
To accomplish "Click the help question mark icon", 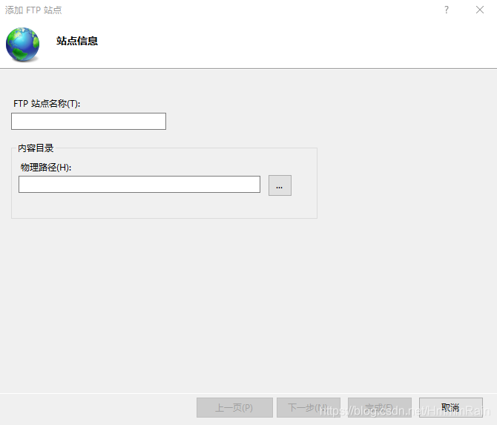I will [x=447, y=10].
